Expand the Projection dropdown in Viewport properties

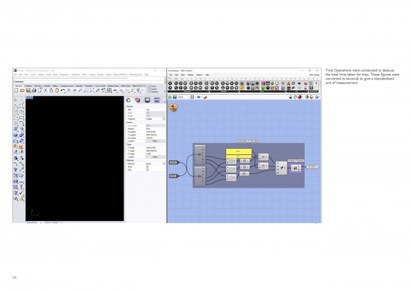point(164,119)
